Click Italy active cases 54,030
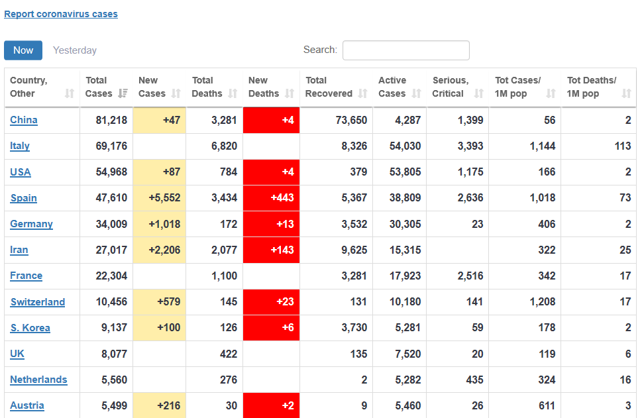The image size is (644, 418). (405, 146)
